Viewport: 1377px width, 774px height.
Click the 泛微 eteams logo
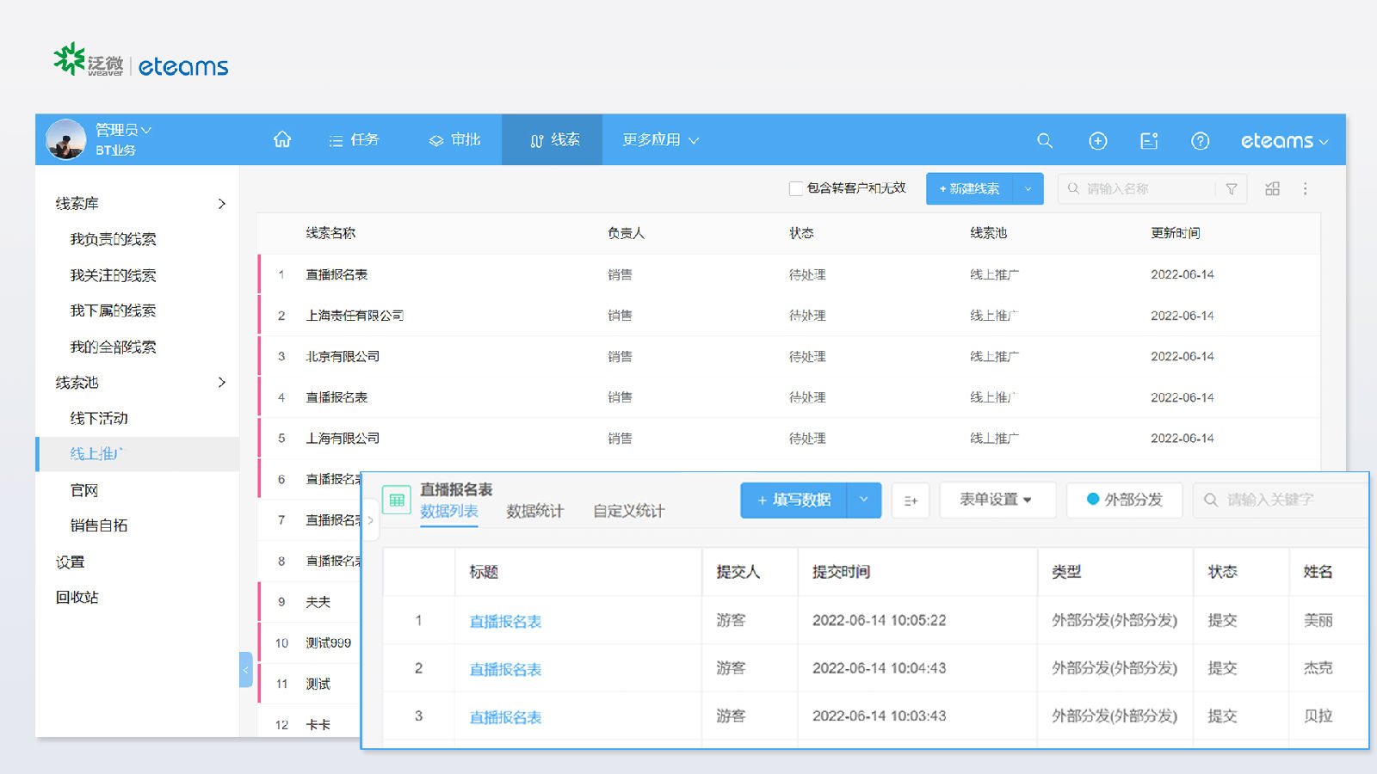[x=140, y=62]
